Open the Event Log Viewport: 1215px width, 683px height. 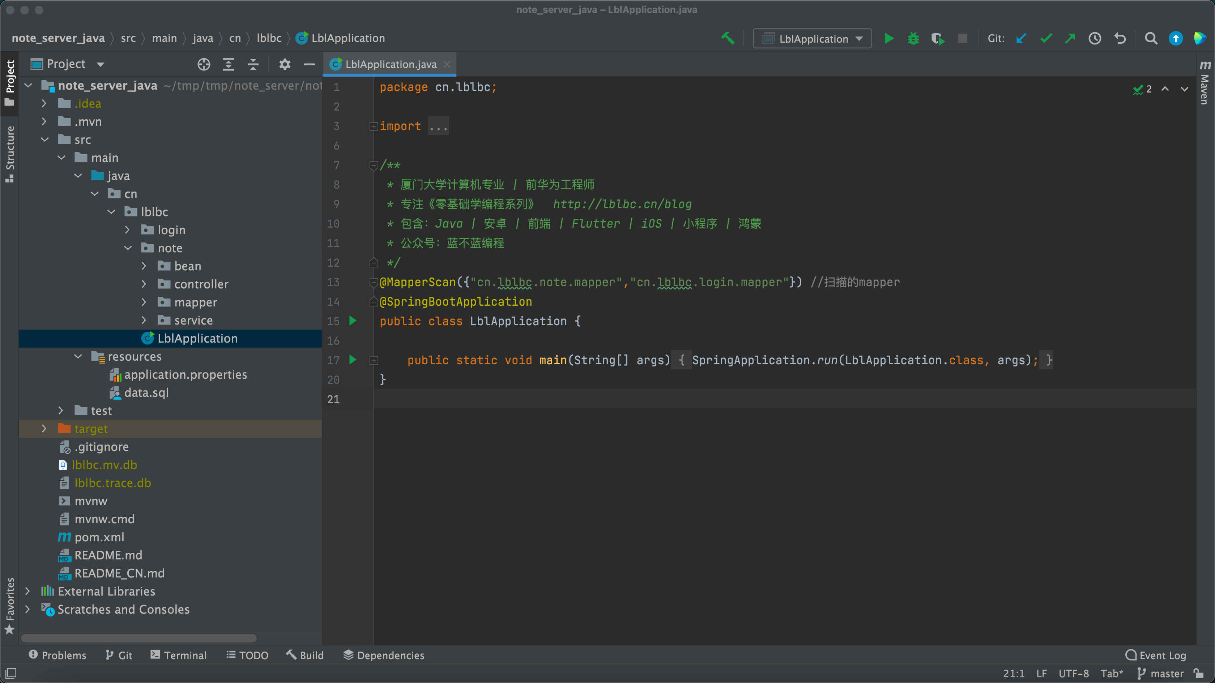[x=1156, y=655]
